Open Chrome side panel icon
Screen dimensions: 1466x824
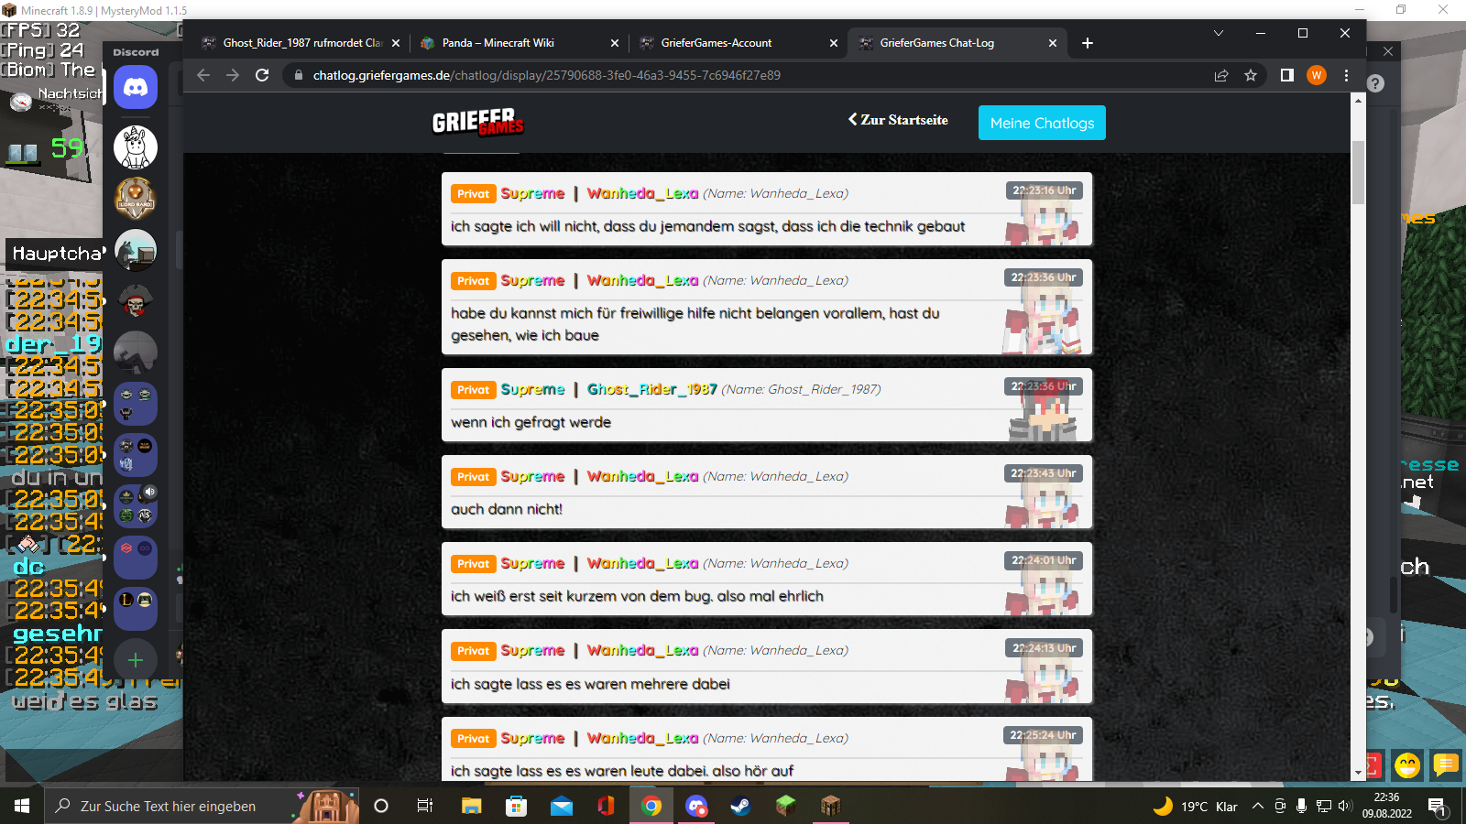click(1287, 75)
